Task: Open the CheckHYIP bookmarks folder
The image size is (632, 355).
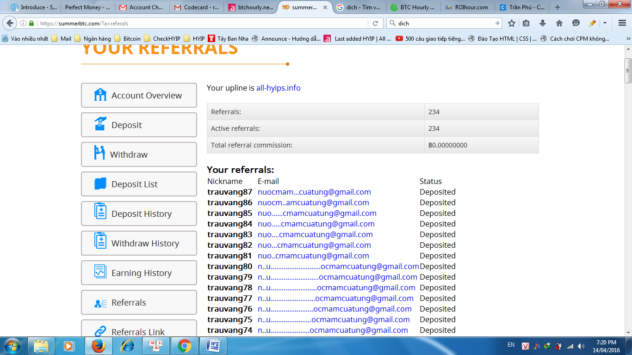Action: click(162, 39)
